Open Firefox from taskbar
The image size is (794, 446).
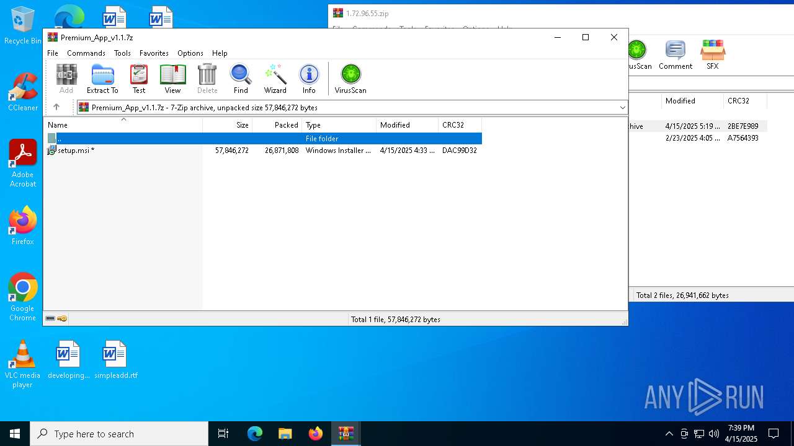pos(316,434)
